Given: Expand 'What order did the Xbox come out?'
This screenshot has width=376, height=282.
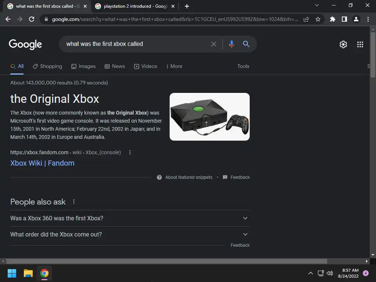Looking at the screenshot, I should pyautogui.click(x=130, y=234).
